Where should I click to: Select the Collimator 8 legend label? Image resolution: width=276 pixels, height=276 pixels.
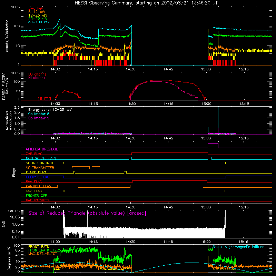pos(39,114)
